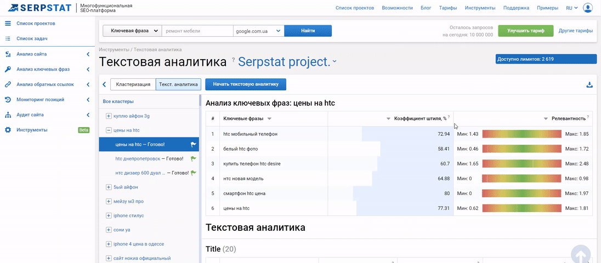Open the Инструменты breadcrumb link

pyautogui.click(x=114, y=50)
